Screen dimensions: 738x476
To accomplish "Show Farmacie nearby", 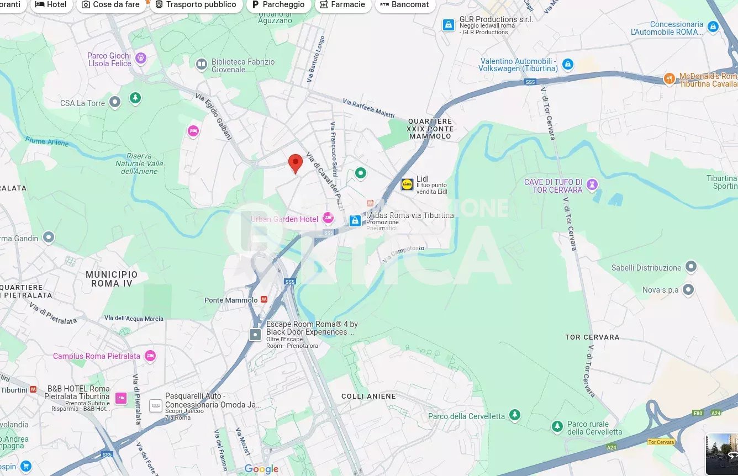I will (342, 5).
